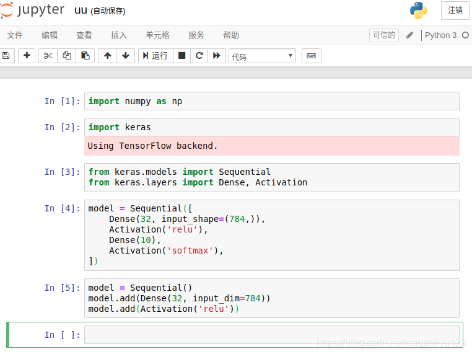Image resolution: width=472 pixels, height=354 pixels.
Task: Paste cells below icon
Action: pyautogui.click(x=85, y=56)
